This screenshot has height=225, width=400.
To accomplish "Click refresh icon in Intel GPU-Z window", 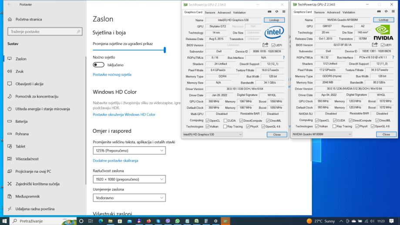I will tap(276, 12).
